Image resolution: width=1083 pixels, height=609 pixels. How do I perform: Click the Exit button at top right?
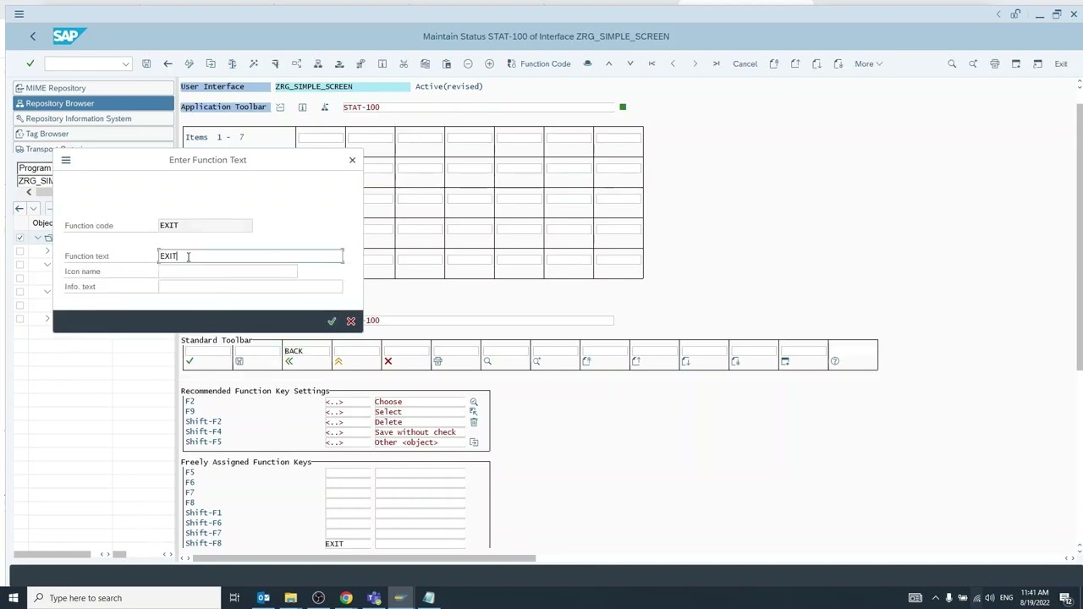(1060, 64)
